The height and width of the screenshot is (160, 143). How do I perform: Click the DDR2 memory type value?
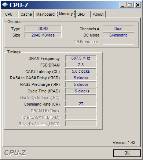43,28
